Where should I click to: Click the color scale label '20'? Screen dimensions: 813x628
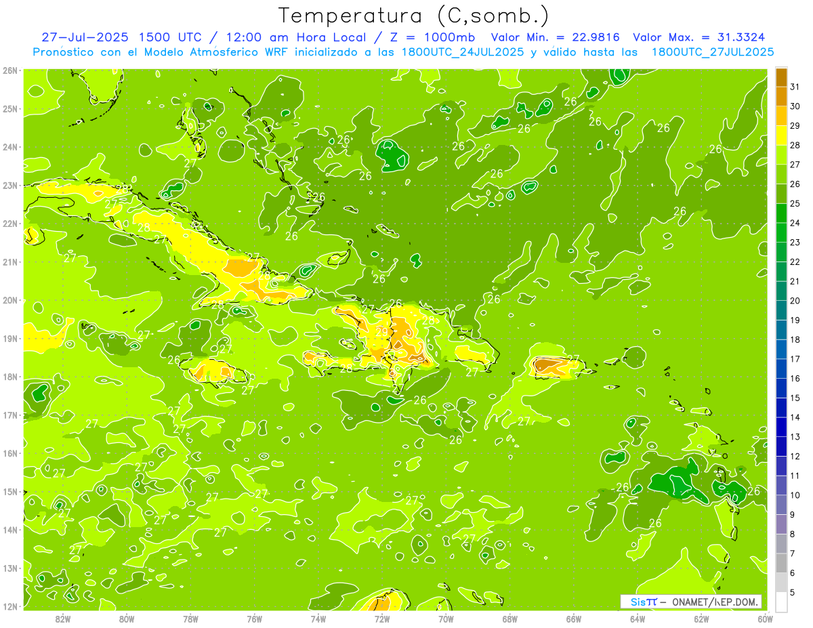pyautogui.click(x=795, y=301)
